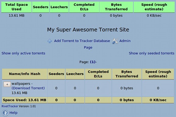This screenshot has height=117, width=176.
Task: Open the Help text link
Action: coord(13,113)
